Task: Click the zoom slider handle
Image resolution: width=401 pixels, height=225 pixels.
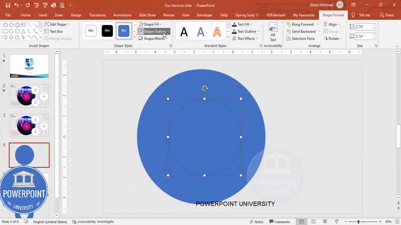Action: 358,222
